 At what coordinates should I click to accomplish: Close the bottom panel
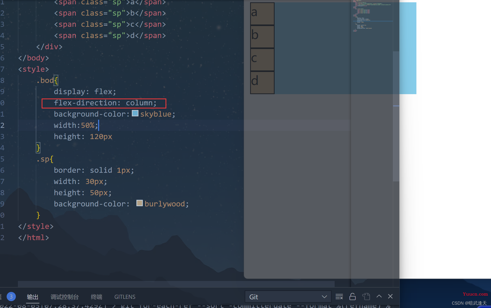tap(390, 296)
